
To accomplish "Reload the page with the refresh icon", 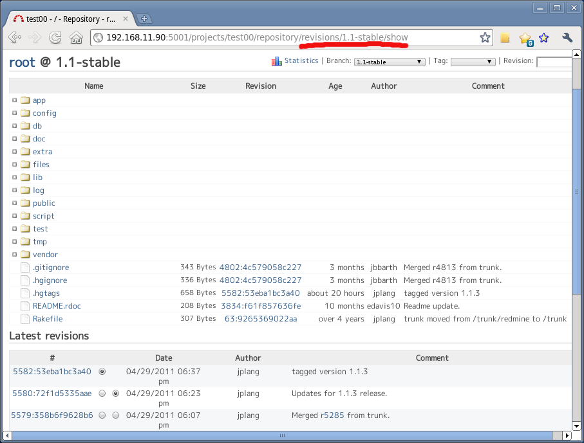I will pos(55,37).
